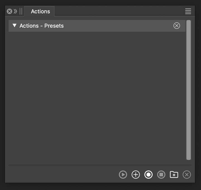Delete selected action using bottom X icon
The image size is (201, 190).
(x=187, y=174)
